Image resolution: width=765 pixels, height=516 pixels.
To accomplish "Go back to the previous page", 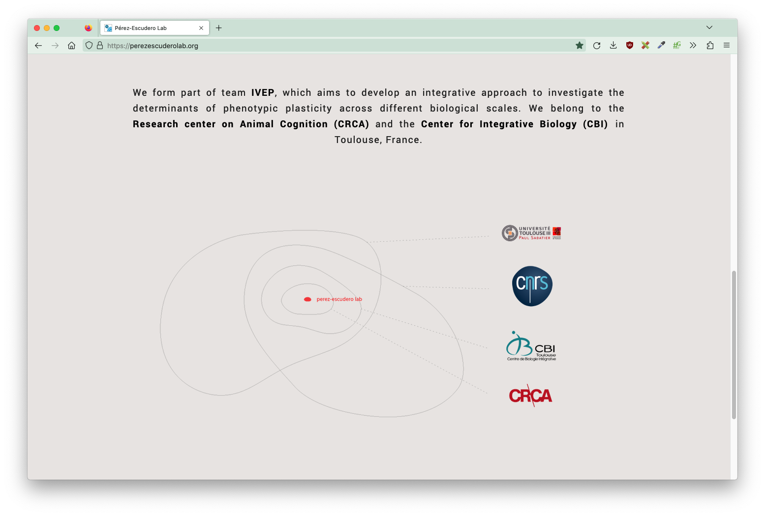I will tap(38, 46).
